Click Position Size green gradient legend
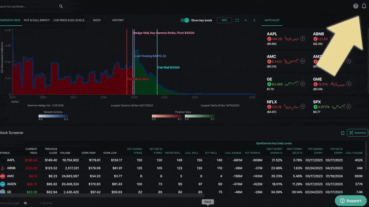Viewport: 369px width, 207px height. coord(200,116)
